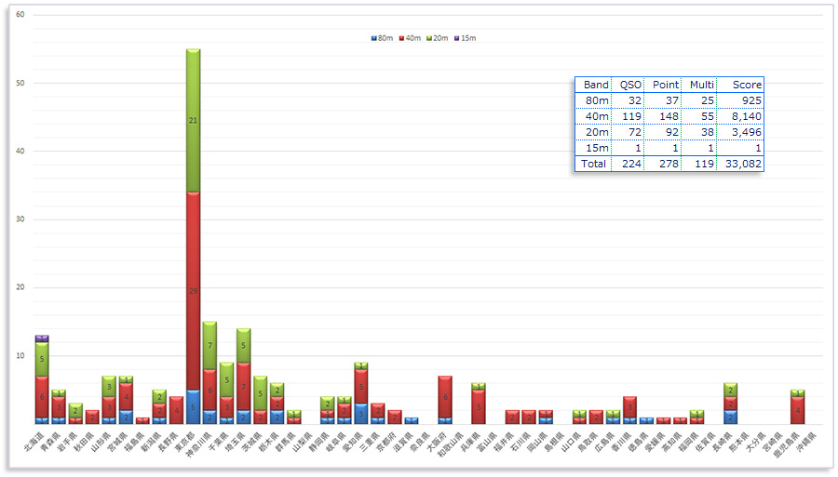Select the Band header cell in table
Screen dimensions: 838x477
[596, 85]
